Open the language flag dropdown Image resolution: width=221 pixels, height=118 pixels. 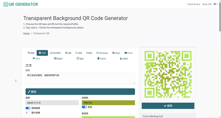[216, 4]
